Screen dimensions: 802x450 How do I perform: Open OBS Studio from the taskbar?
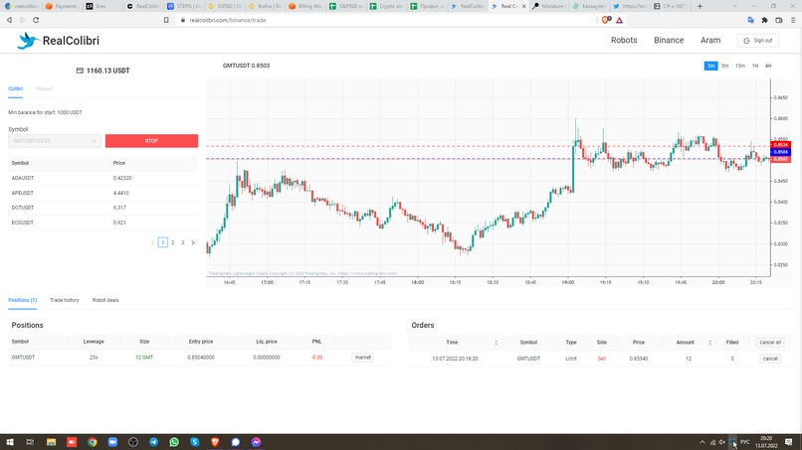pos(133,442)
